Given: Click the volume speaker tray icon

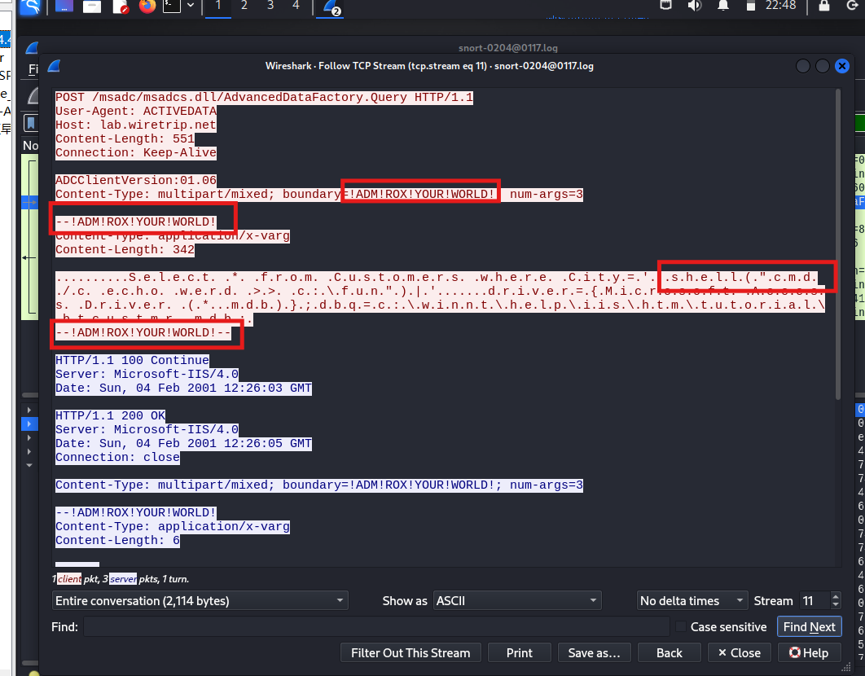Looking at the screenshot, I should (x=695, y=6).
